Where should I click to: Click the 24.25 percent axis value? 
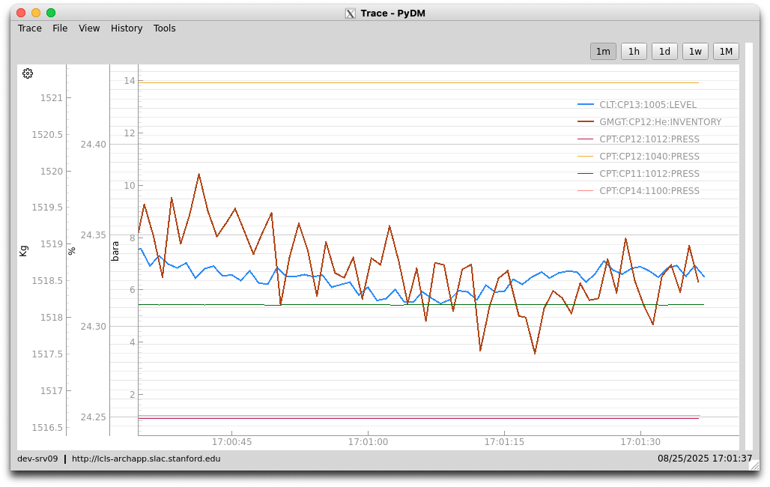pyautogui.click(x=94, y=417)
